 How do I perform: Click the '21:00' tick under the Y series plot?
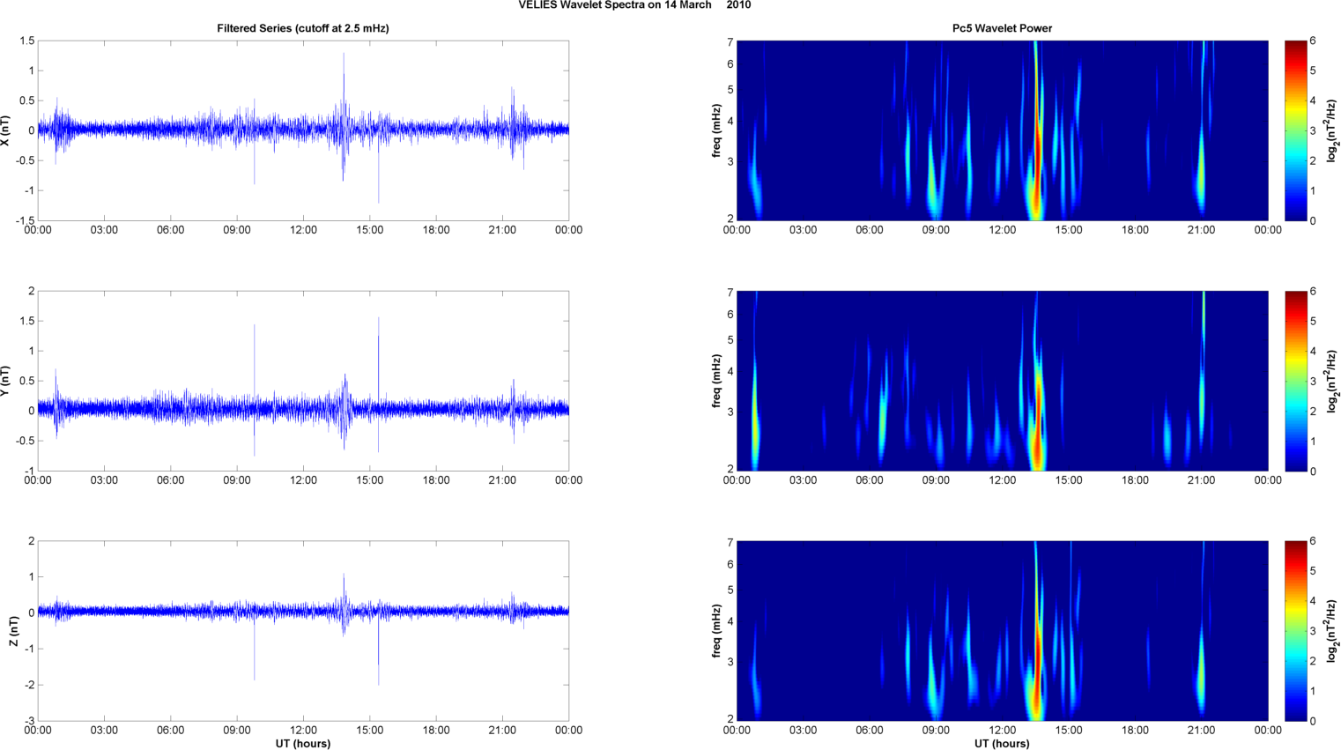pyautogui.click(x=502, y=480)
